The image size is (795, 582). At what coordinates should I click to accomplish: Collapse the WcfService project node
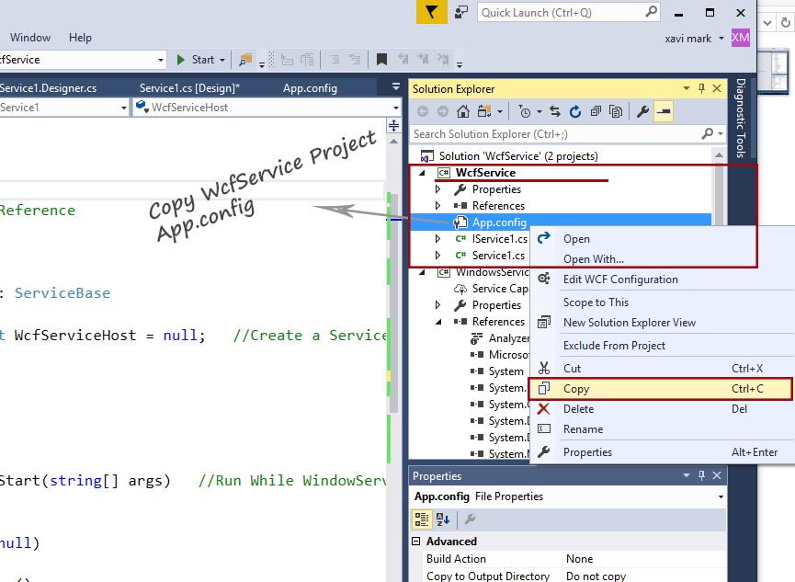point(423,173)
